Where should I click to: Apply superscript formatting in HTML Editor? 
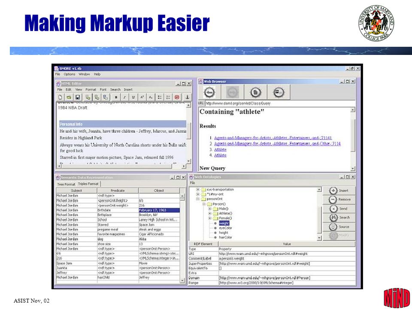(x=142, y=97)
